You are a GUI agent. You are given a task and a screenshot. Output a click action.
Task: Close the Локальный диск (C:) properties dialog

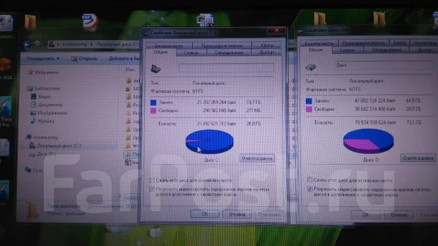coord(276,30)
